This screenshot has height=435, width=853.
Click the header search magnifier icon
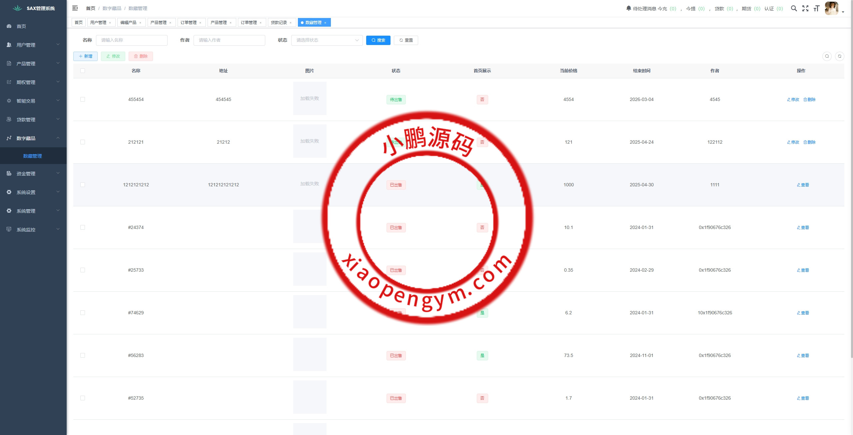pyautogui.click(x=794, y=8)
